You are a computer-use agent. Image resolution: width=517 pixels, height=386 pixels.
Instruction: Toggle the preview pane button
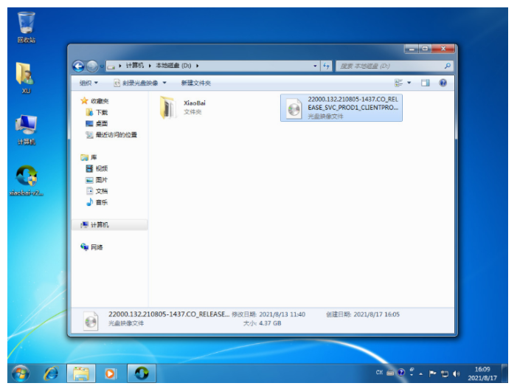(x=425, y=83)
